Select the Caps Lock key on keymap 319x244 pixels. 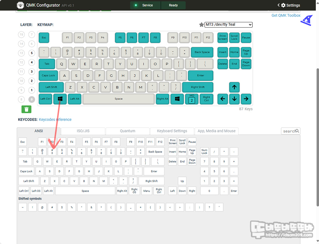coord(48,76)
